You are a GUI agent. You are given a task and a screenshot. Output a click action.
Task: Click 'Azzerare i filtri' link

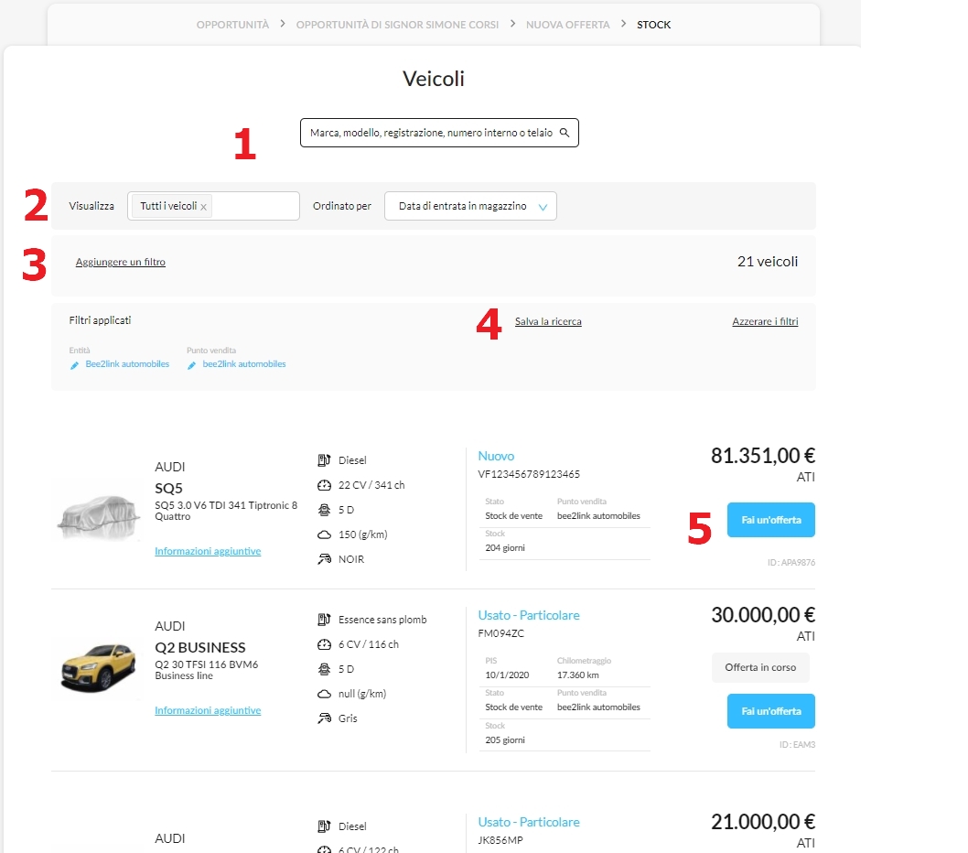point(765,321)
